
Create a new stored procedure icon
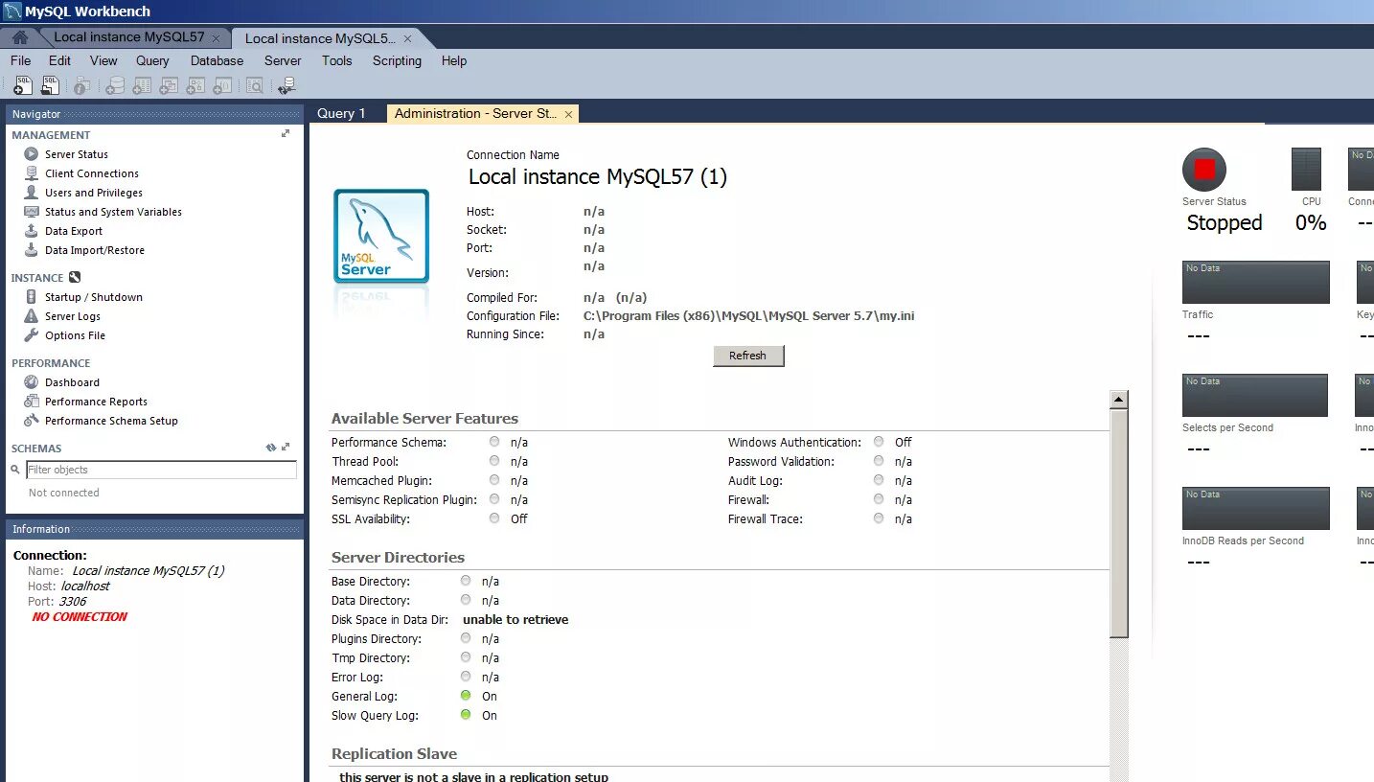pyautogui.click(x=195, y=86)
